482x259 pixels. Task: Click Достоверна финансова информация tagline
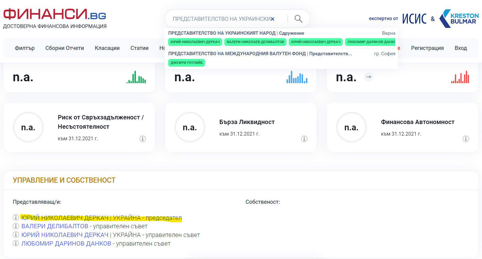(x=55, y=26)
